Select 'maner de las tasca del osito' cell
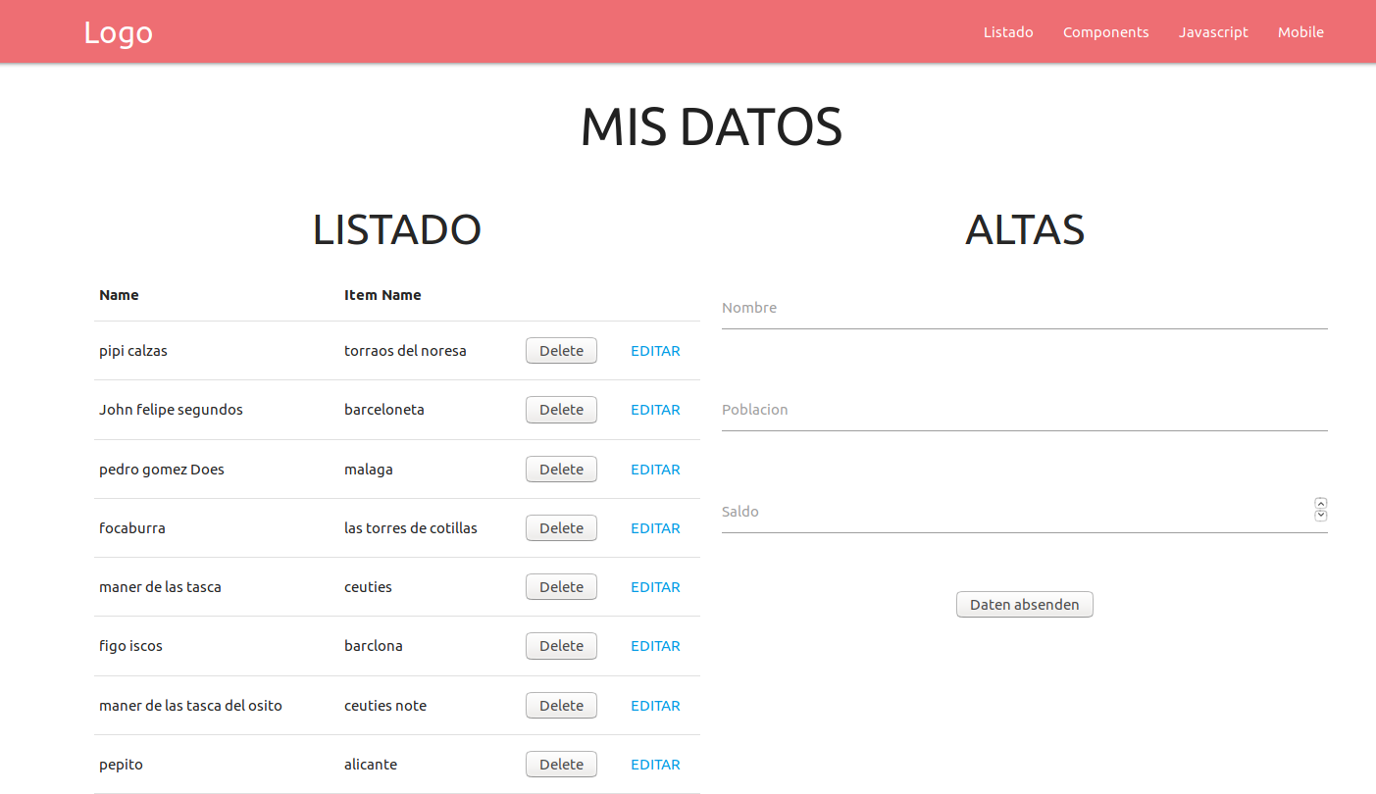 (190, 706)
